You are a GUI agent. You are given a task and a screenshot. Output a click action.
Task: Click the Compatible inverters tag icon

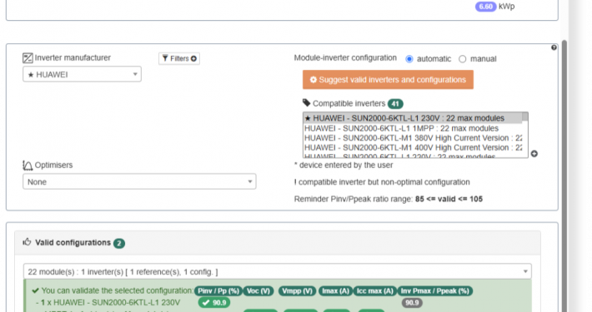tap(306, 103)
